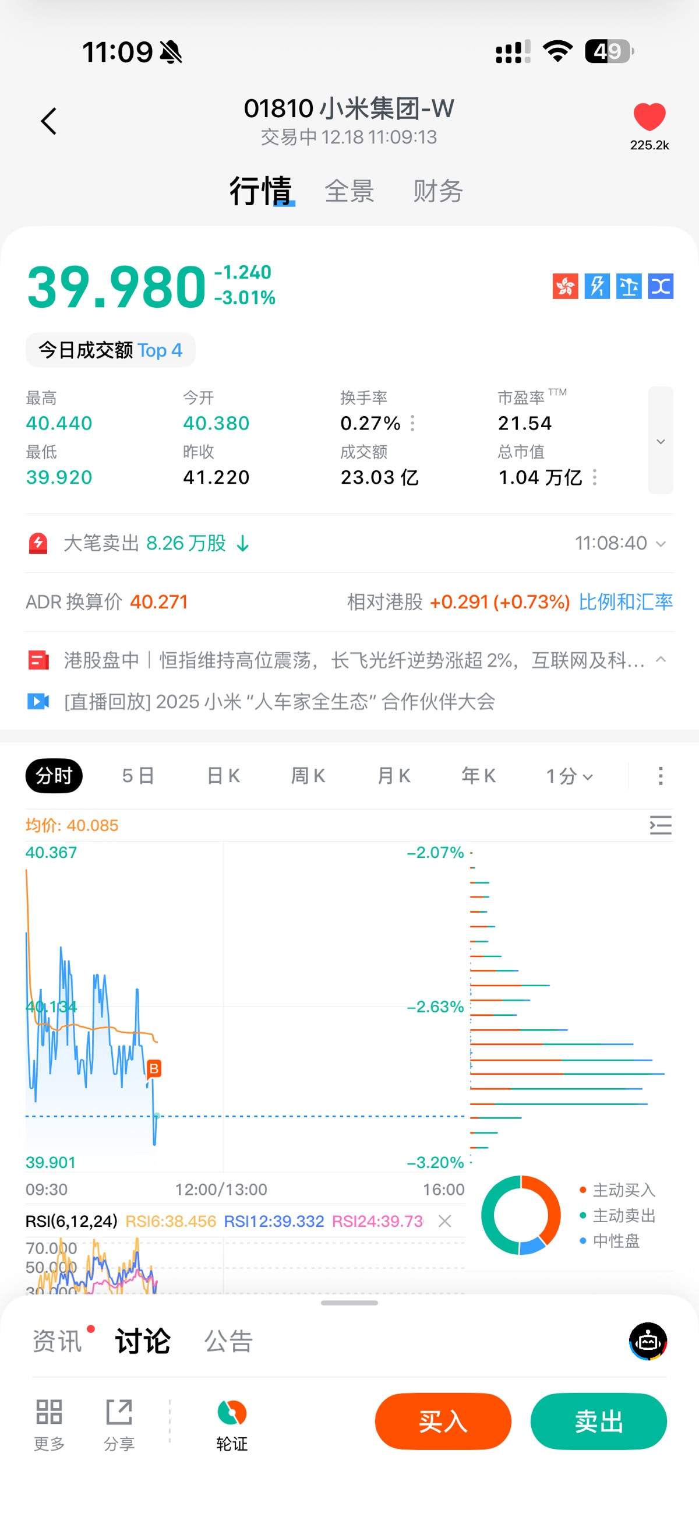Viewport: 699px width, 1520px height.
Task: Select the 5日 chart period
Action: point(138,776)
